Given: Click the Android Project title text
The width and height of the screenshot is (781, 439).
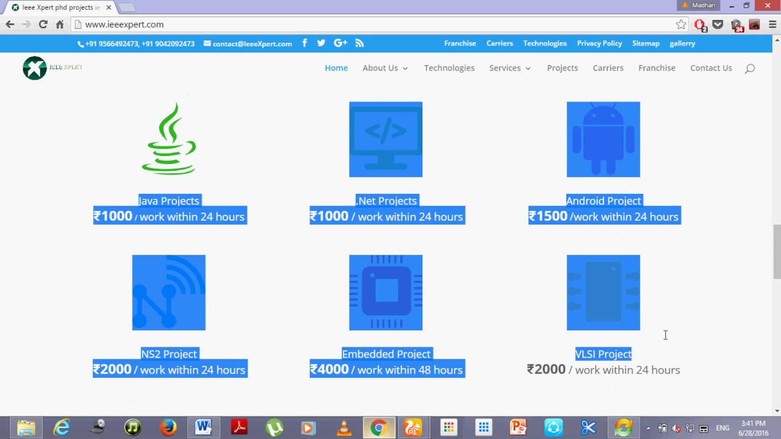Looking at the screenshot, I should point(603,201).
